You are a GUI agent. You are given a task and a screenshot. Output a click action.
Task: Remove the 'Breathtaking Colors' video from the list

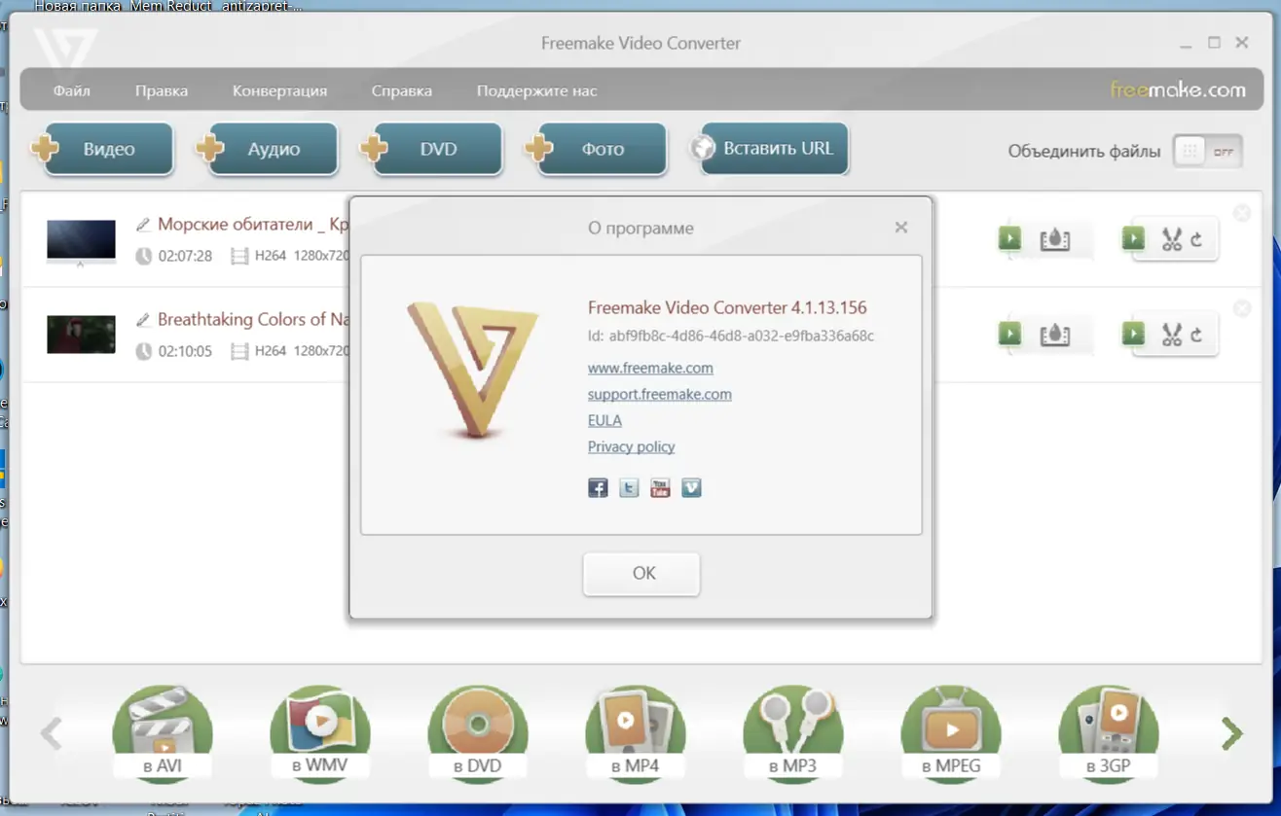pos(1242,308)
